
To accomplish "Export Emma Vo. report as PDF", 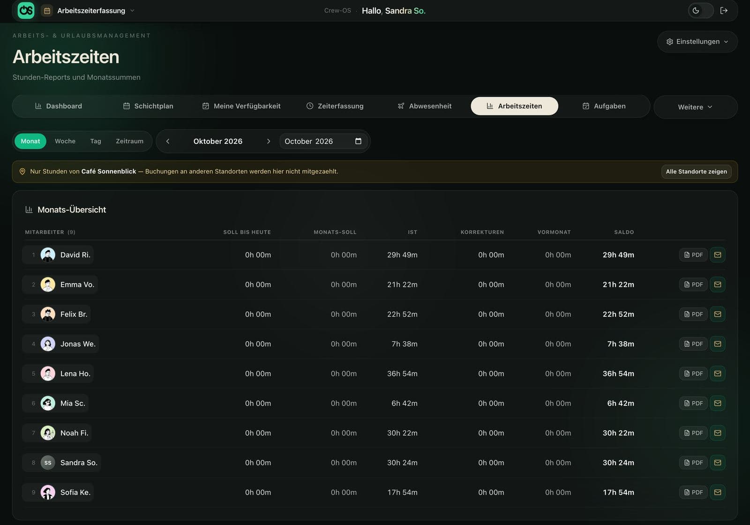I will [693, 285].
